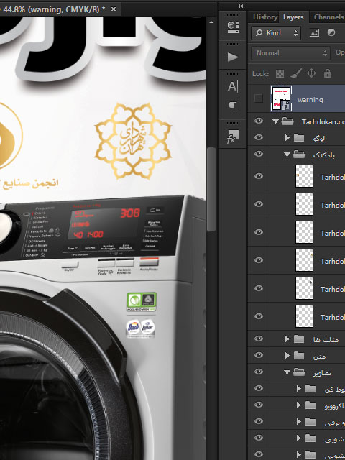Expand the لوگو folder group
345x460 pixels.
(287, 137)
